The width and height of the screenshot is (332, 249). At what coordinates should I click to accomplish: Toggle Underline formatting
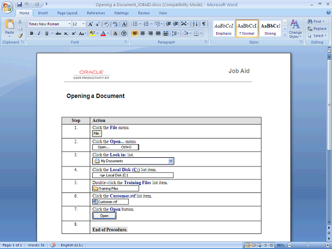click(x=47, y=33)
